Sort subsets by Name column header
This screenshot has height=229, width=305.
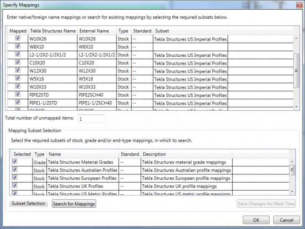coord(83,154)
